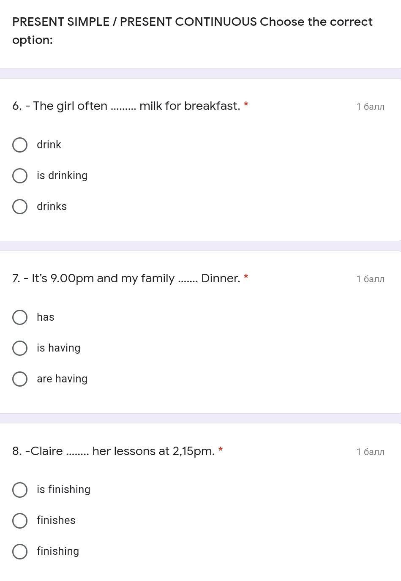Viewport: 401px width, 581px height.
Task: Click question 7 text about family dinner
Action: [126, 278]
